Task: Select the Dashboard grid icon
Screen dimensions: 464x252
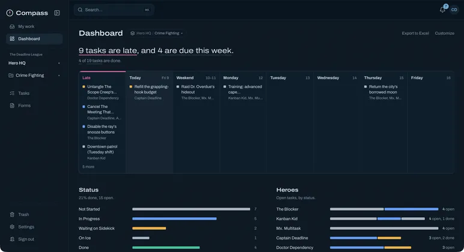Action: click(x=12, y=39)
